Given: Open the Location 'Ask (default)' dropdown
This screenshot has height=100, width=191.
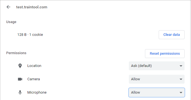Looking at the screenshot, I should (x=156, y=66).
